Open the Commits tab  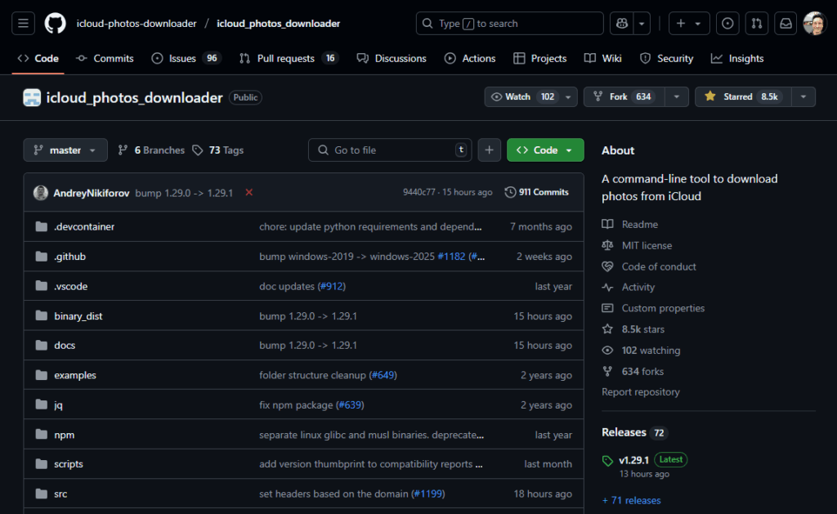[105, 59]
